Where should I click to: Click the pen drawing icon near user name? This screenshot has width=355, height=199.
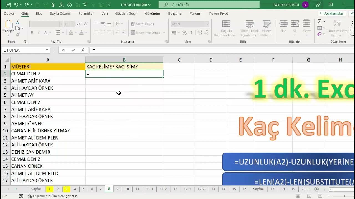(x=318, y=5)
